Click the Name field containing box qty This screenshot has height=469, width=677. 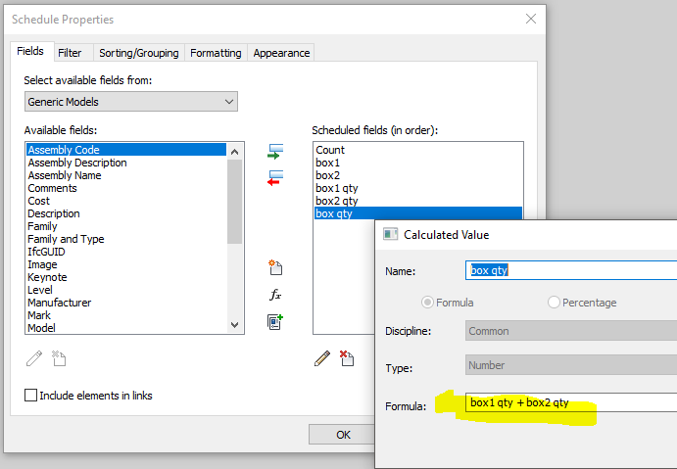pos(571,270)
